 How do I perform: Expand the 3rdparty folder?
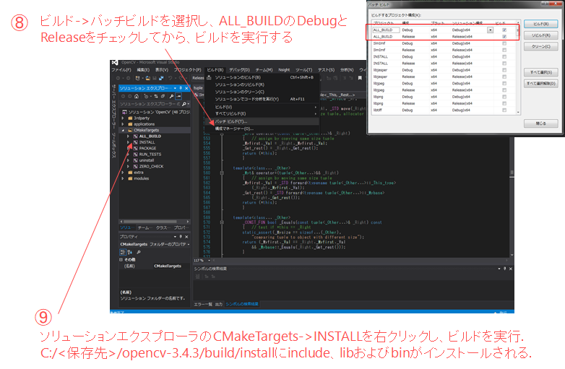click(123, 118)
